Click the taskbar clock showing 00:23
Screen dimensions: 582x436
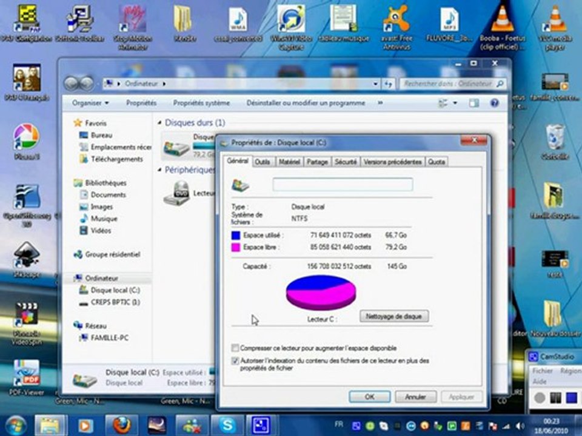(x=551, y=426)
